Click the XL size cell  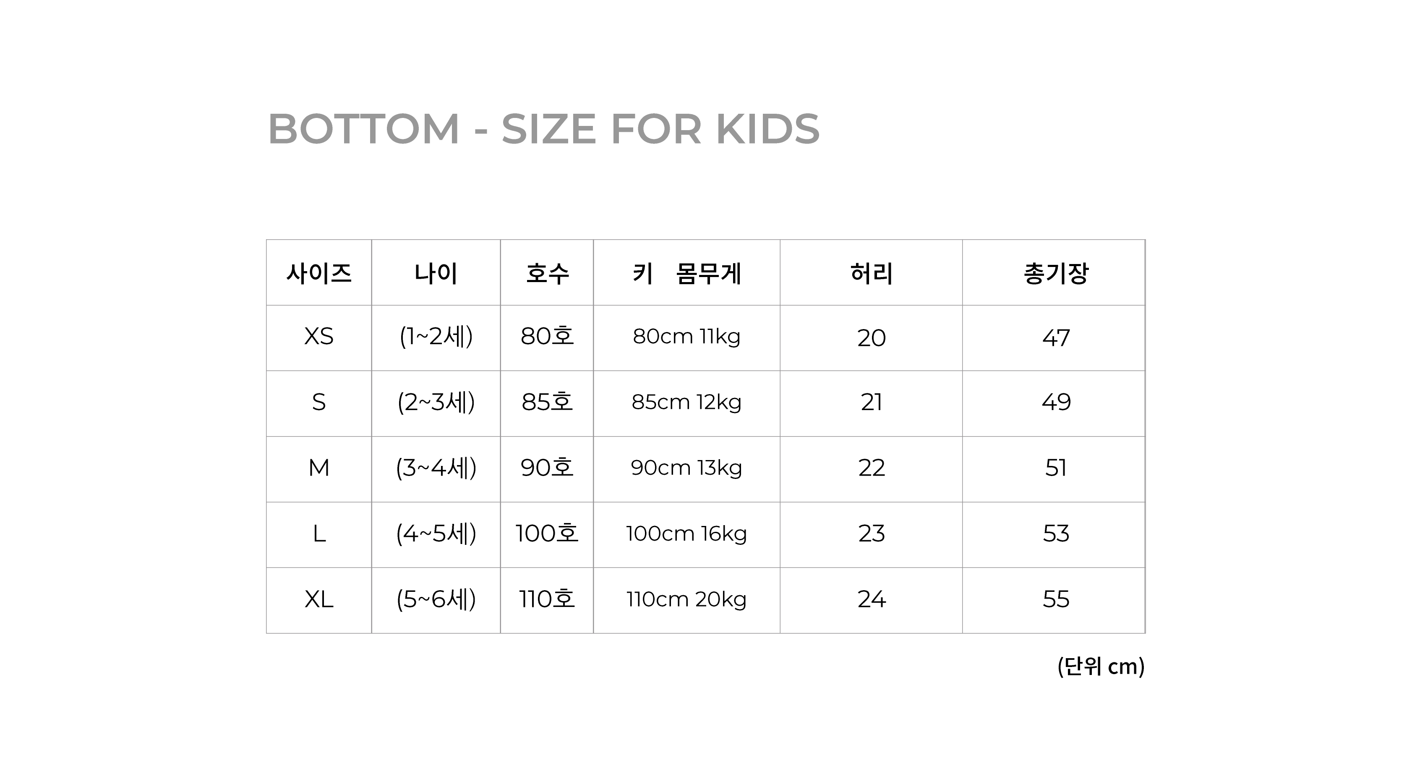click(x=318, y=599)
